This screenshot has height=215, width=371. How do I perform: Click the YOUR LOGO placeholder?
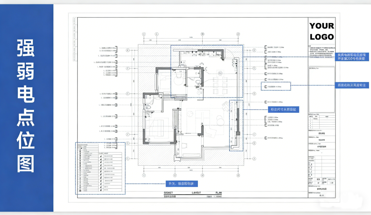321,31
